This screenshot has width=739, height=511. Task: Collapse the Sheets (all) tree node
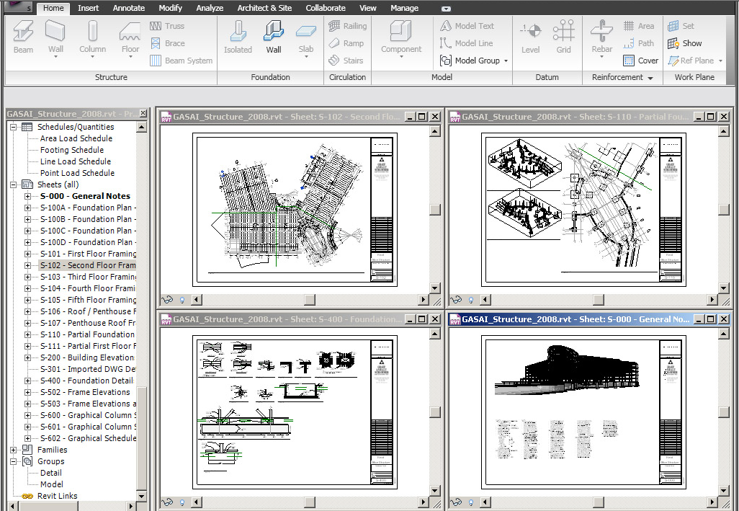click(14, 185)
